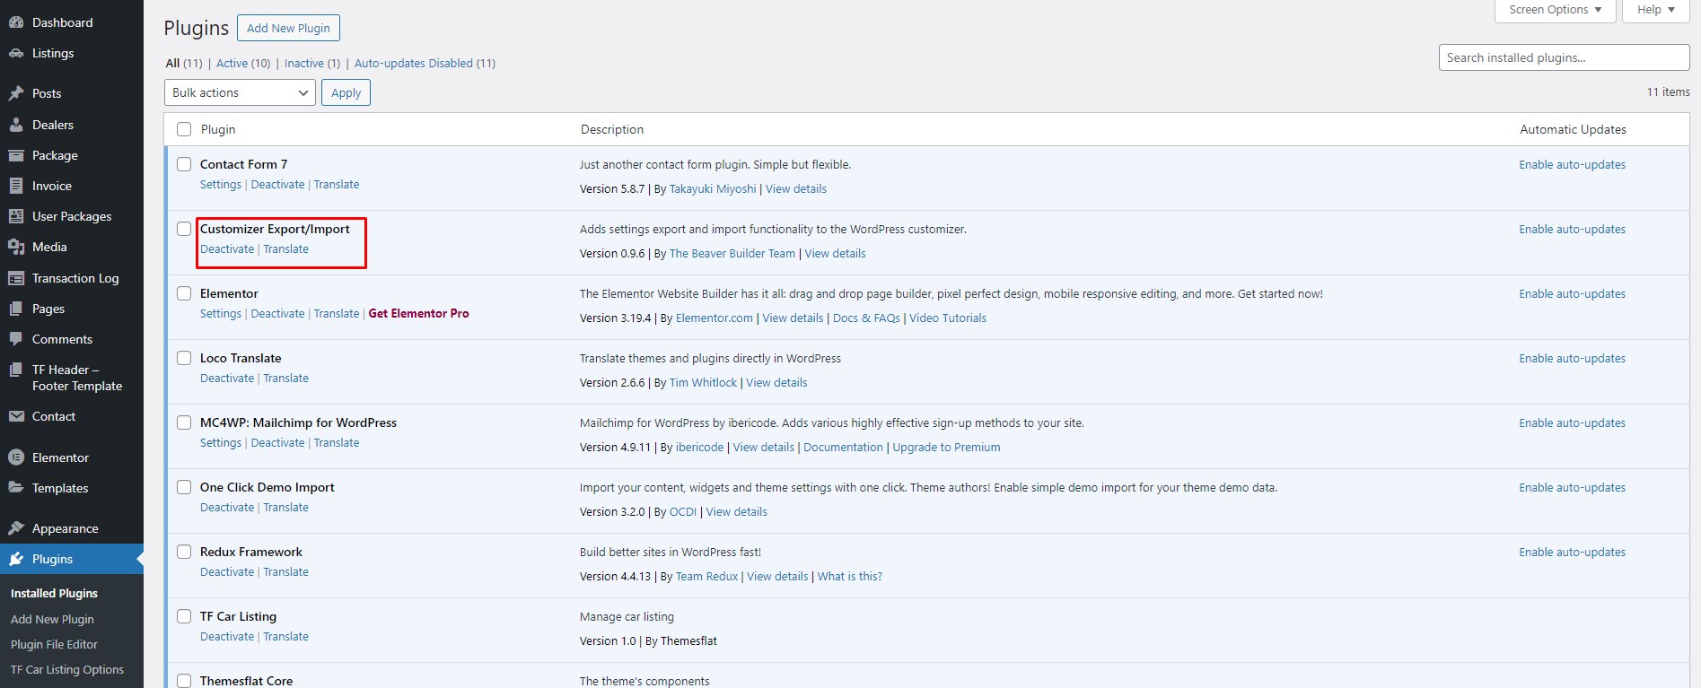Screen dimensions: 1701x688
Task: Open Add New Plugin submenu item
Action: coord(52,619)
